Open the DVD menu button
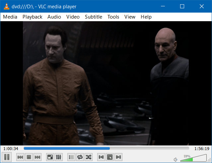The width and height of the screenshot is (212, 163). 110,157
